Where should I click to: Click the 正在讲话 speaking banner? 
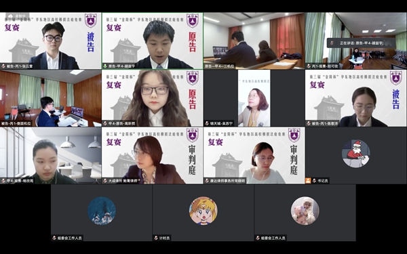(x=362, y=43)
